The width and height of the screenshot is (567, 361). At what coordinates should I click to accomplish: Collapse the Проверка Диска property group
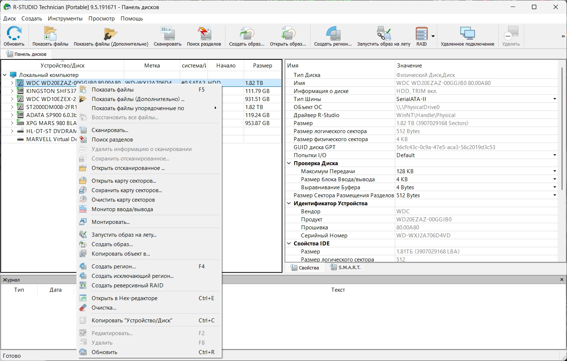(x=289, y=163)
